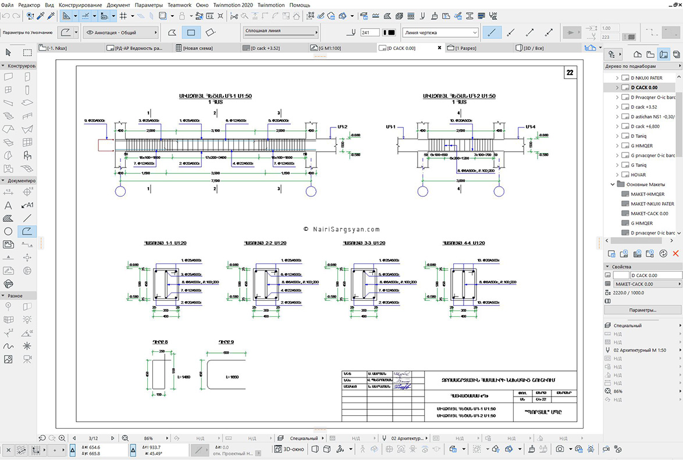Expand the D cack +3.52 tree item
Image resolution: width=683 pixels, height=460 pixels.
(617, 107)
